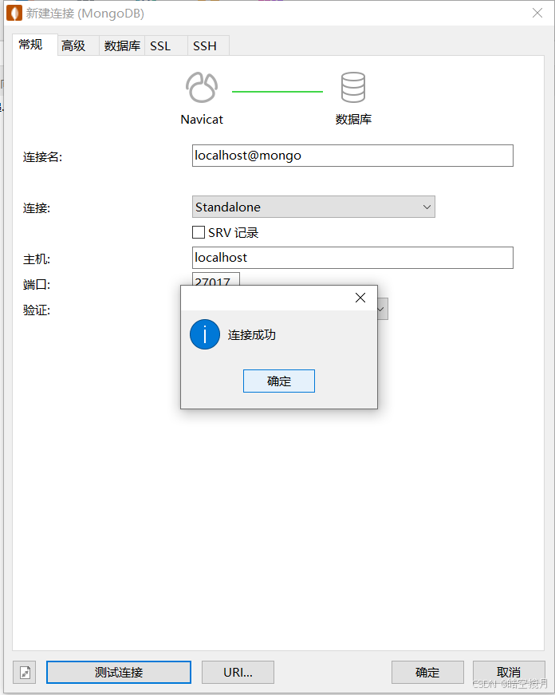
Task: Click the expand icon at bottom-left corner
Action: [x=25, y=673]
